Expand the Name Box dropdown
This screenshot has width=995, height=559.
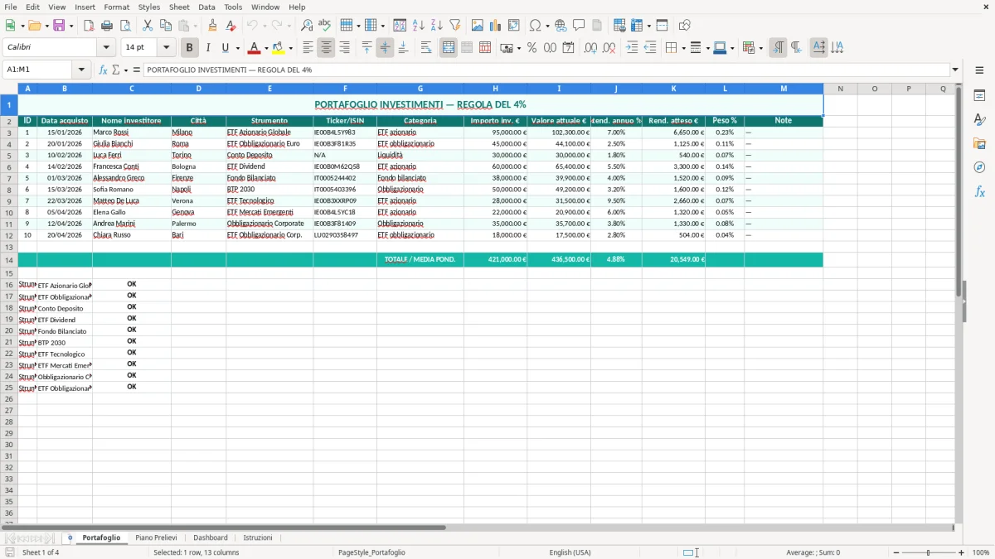(x=81, y=70)
